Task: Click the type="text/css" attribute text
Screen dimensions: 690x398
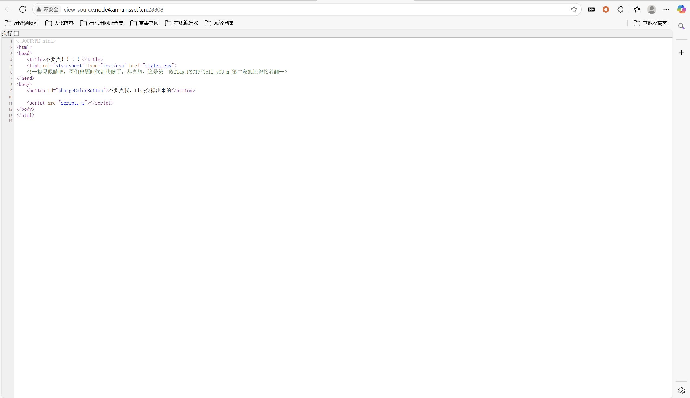Action: click(x=107, y=66)
